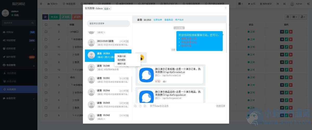The width and height of the screenshot is (312, 130).
Task: Click the Admin avatar in sidebar
Action: coord(5,13)
